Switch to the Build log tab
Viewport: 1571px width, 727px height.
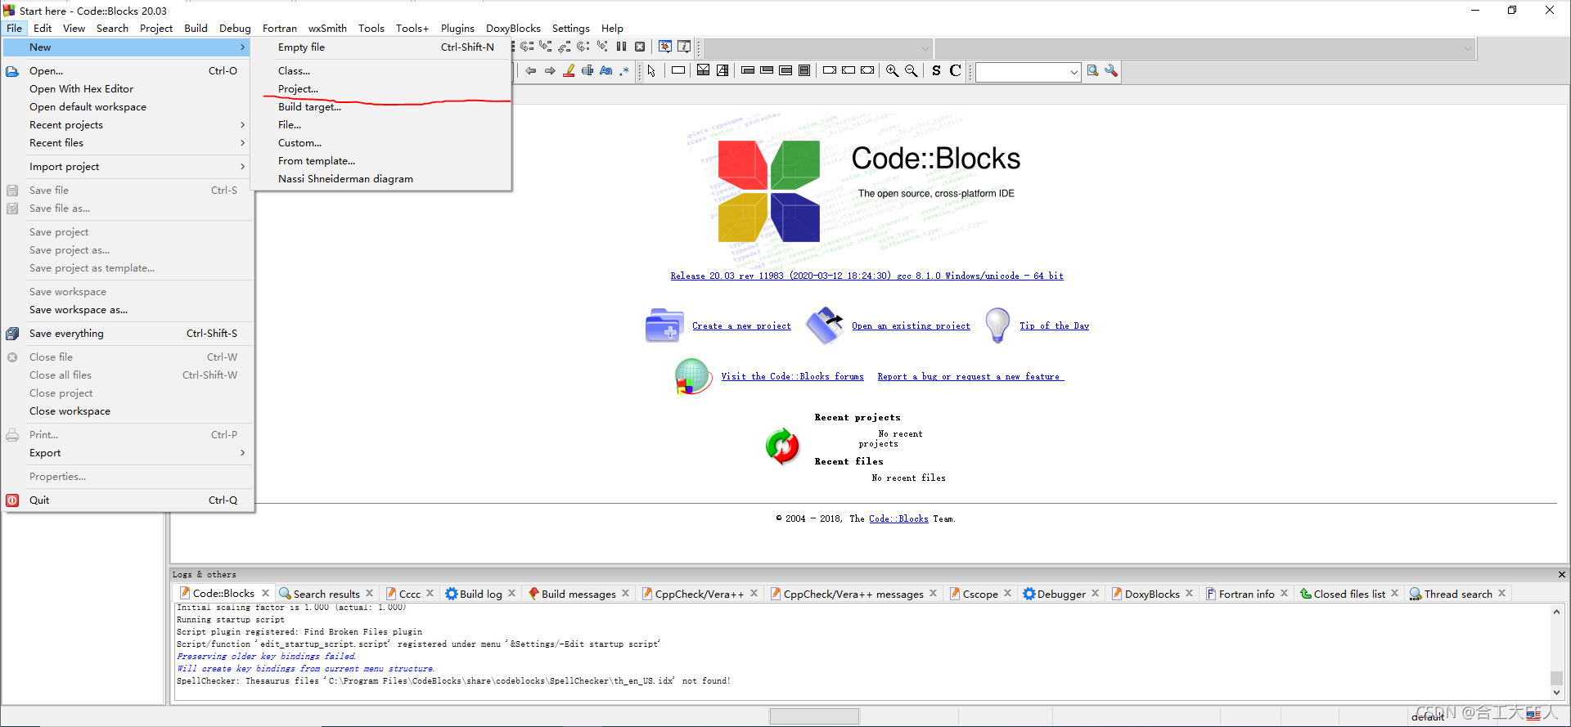[x=480, y=594]
